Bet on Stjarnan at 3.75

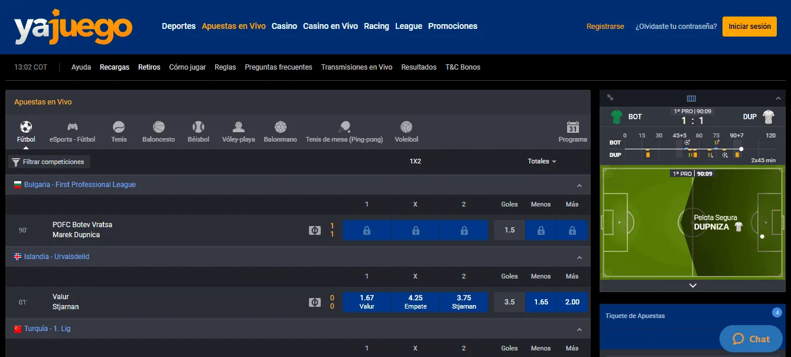tap(464, 302)
